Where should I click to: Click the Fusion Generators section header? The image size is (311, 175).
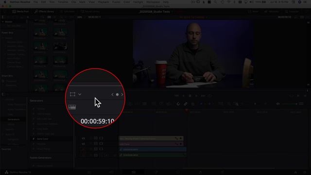[x=40, y=157]
